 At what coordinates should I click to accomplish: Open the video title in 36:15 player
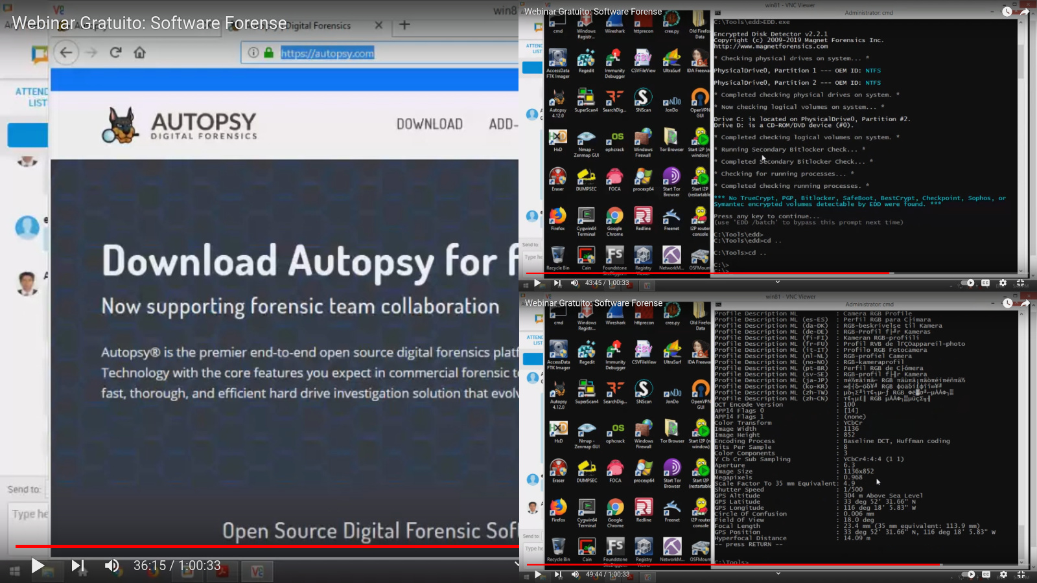click(149, 23)
